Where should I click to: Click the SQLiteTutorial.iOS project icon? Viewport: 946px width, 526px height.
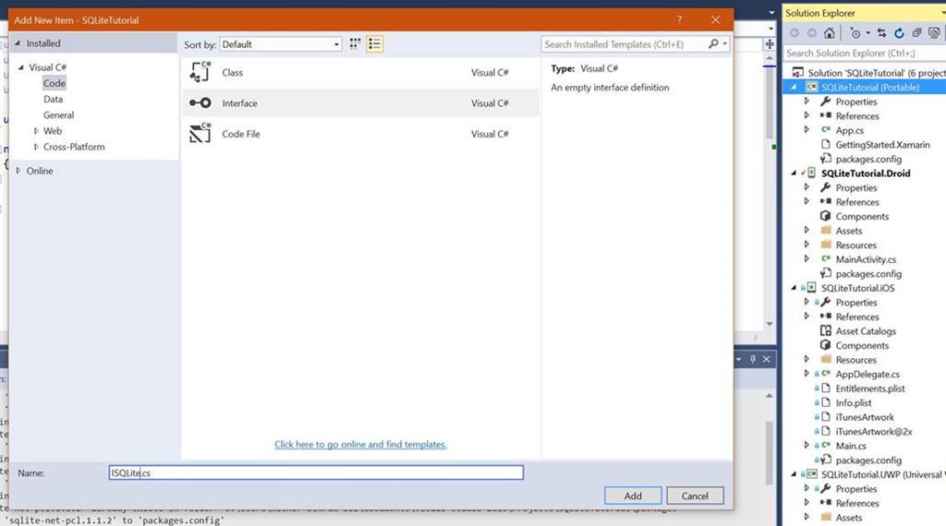tap(811, 287)
